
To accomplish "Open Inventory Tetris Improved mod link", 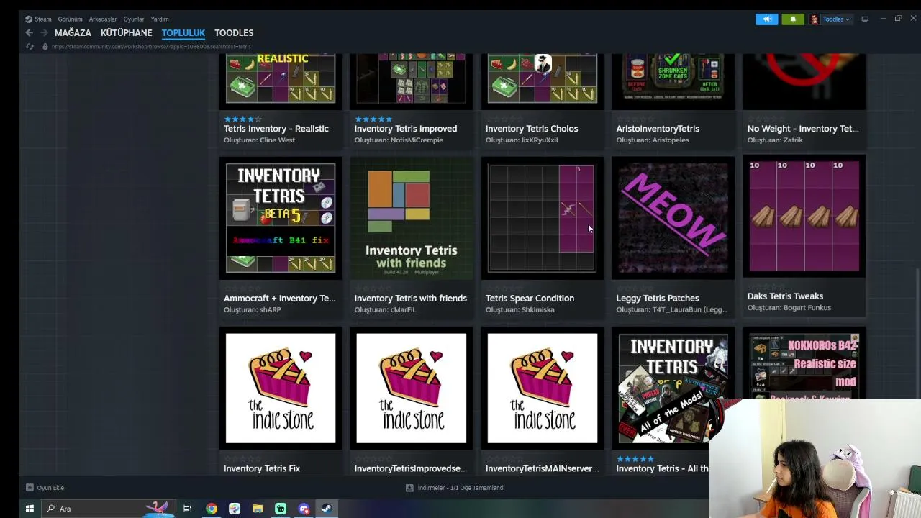I will 406,129.
